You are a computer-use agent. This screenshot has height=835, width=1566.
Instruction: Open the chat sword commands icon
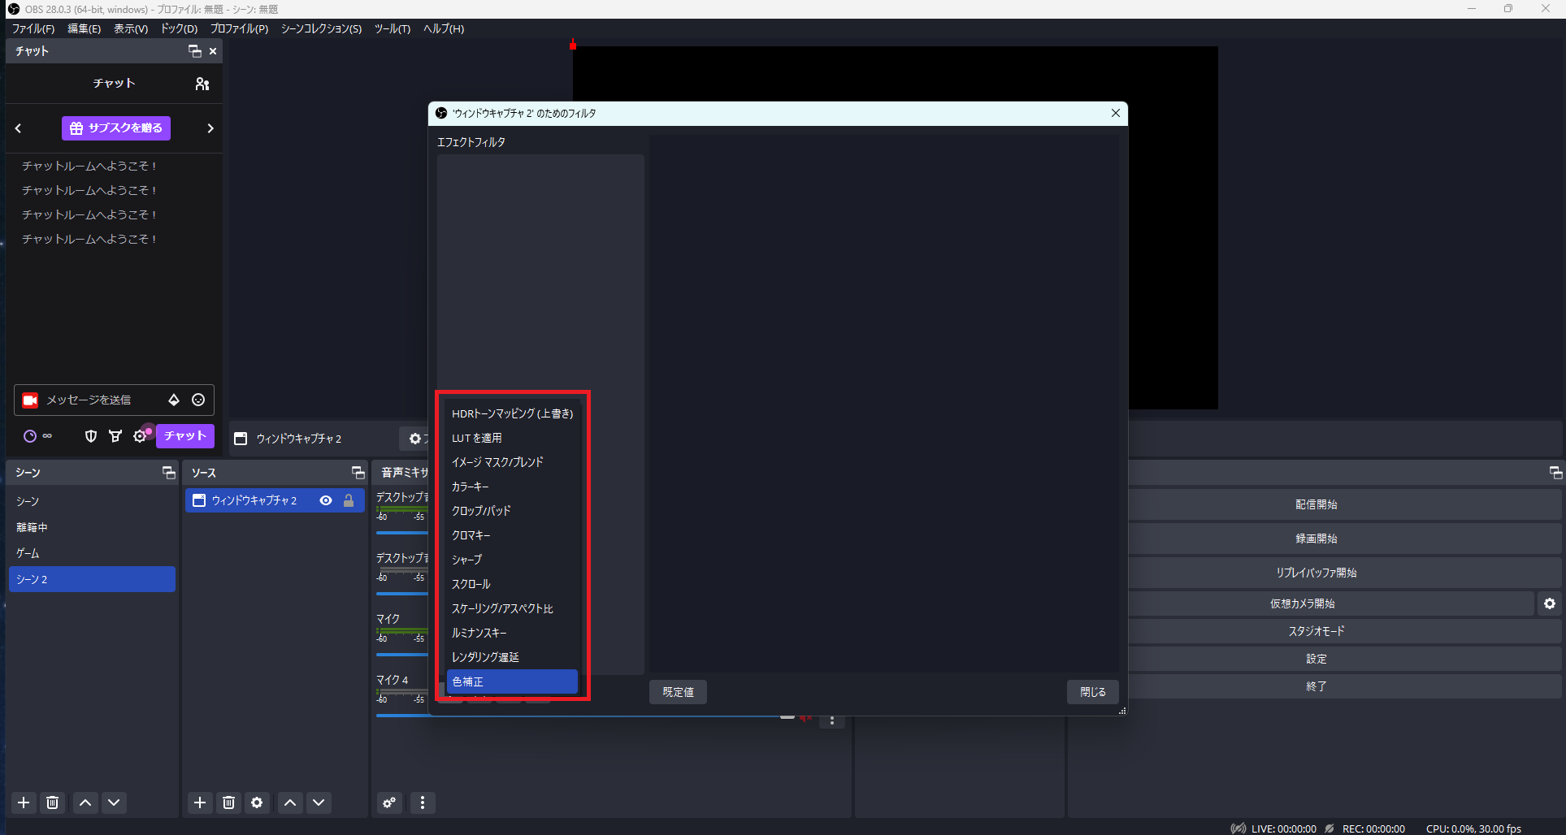[115, 436]
